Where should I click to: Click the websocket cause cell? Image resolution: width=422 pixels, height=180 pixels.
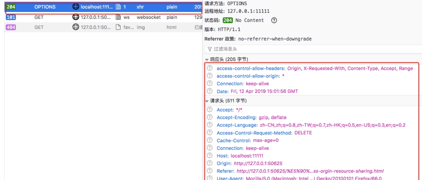coord(149,17)
